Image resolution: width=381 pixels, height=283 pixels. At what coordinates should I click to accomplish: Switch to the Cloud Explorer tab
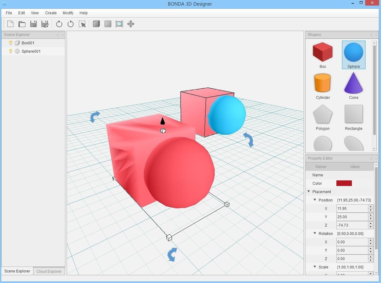49,271
